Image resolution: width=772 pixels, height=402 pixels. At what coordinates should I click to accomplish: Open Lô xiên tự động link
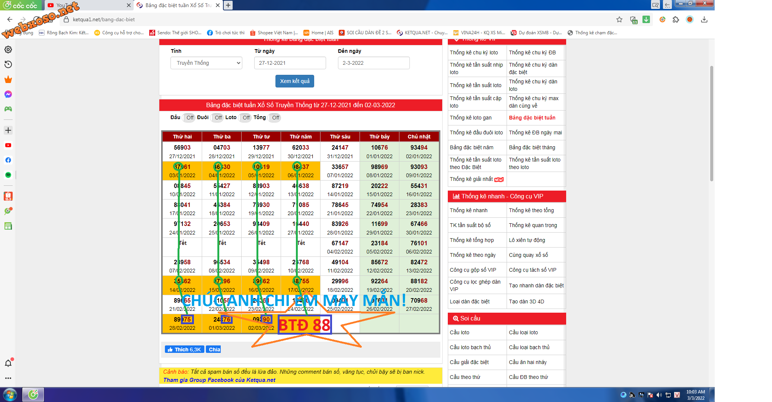(527, 240)
